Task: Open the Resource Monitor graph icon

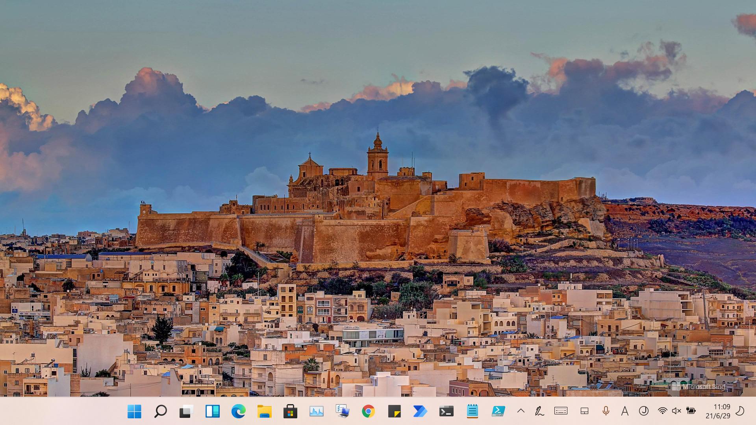Action: [x=316, y=411]
